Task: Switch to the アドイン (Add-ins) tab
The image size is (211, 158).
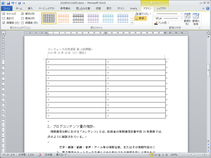Action: coord(121,9)
